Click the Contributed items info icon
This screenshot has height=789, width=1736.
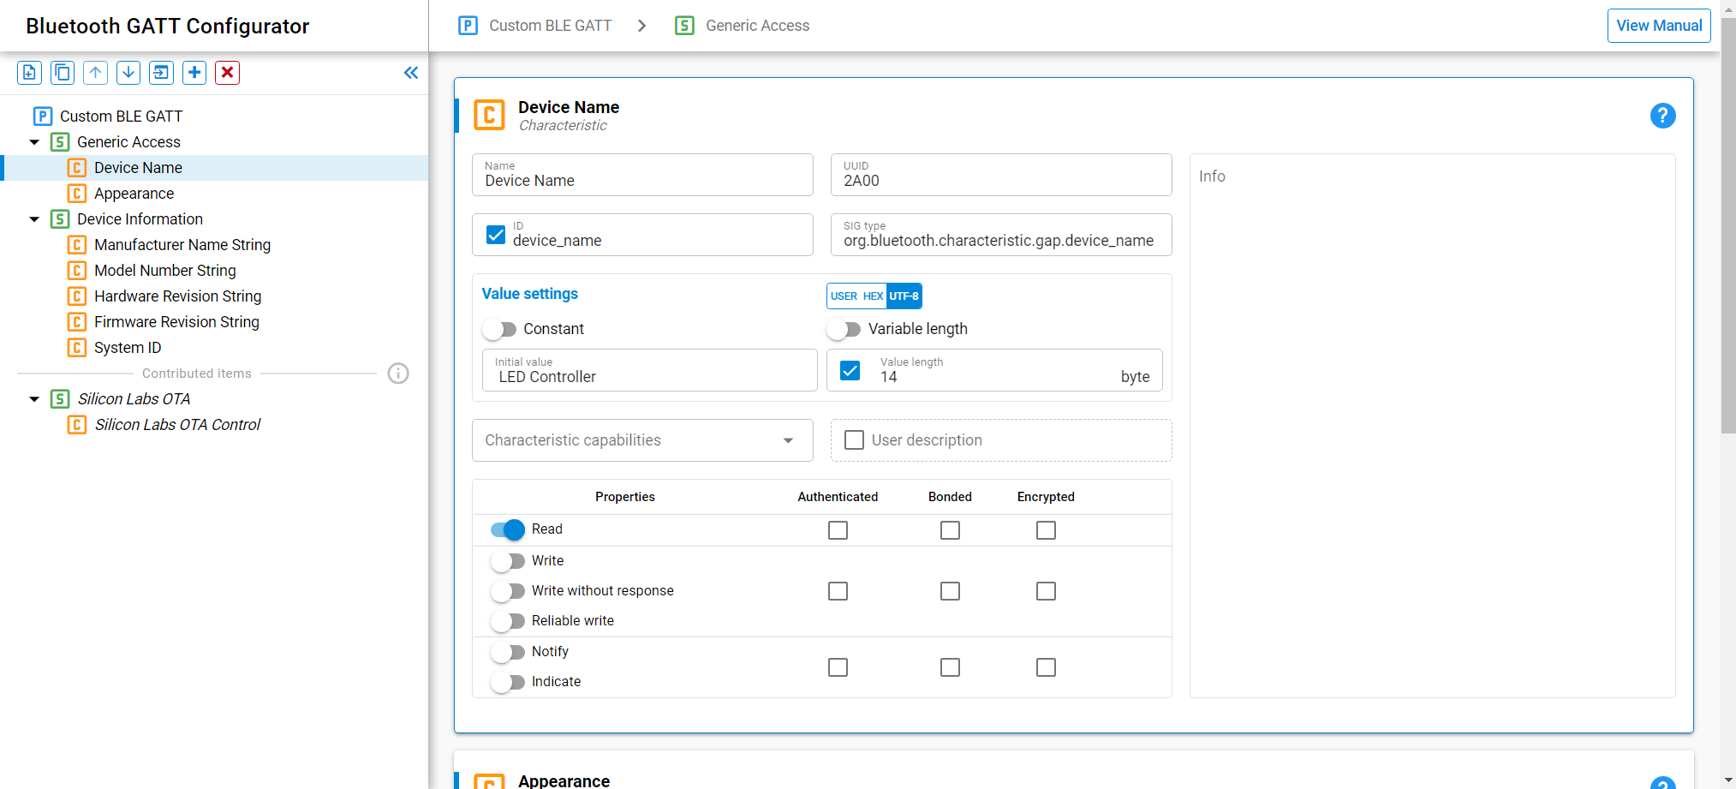tap(398, 374)
